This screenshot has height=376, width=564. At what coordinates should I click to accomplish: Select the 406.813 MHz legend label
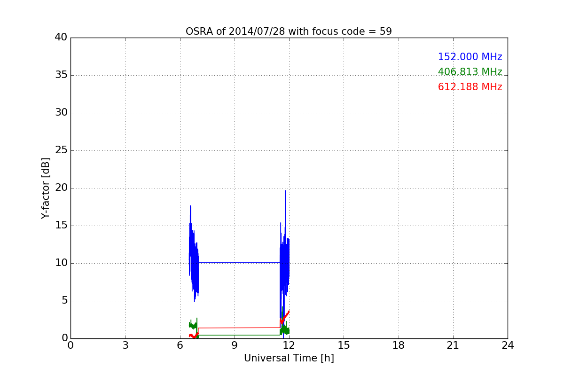pyautogui.click(x=470, y=72)
